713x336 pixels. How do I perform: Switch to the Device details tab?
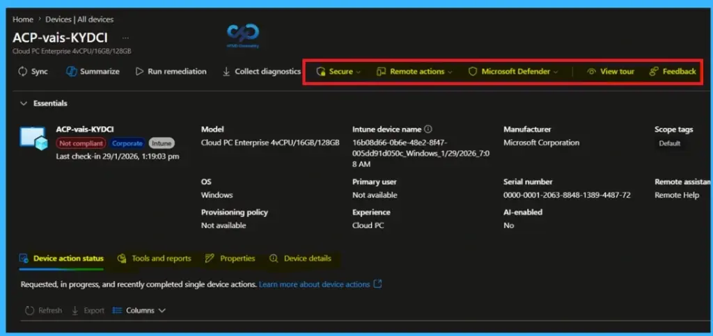click(300, 258)
